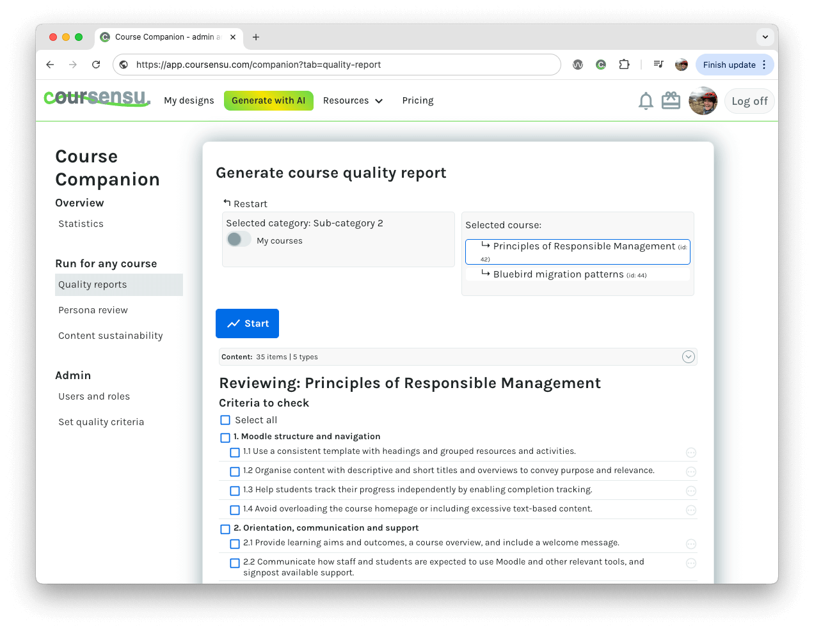Reload the page with browser refresh icon
The height and width of the screenshot is (631, 814).
click(x=96, y=65)
